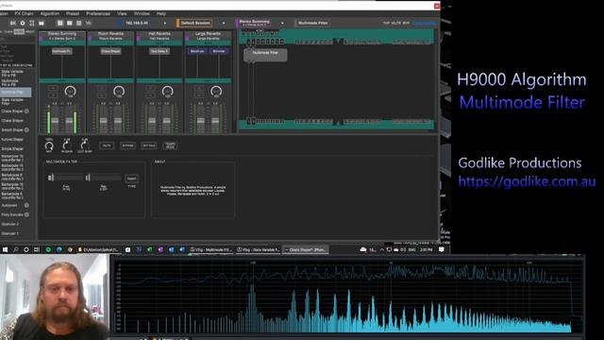Select the second layout view icon
Screen dimensions: 604x340
click(x=69, y=23)
